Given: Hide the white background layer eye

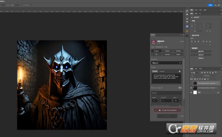Looking at the screenshot, I should pos(191,92).
